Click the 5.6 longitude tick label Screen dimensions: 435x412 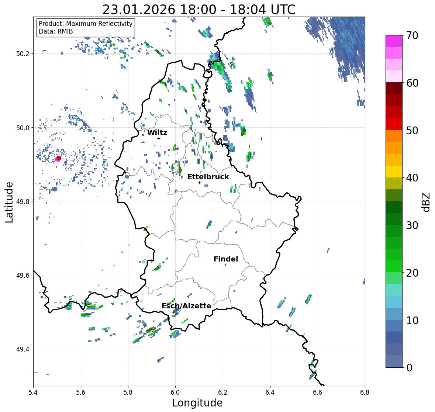tap(81, 392)
